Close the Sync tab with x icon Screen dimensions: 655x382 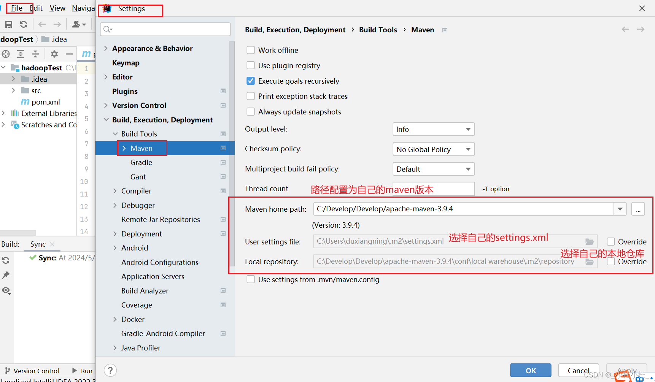pos(52,244)
